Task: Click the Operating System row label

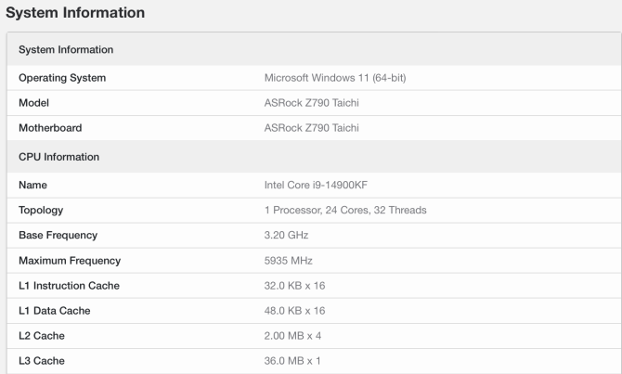Action: coord(62,78)
